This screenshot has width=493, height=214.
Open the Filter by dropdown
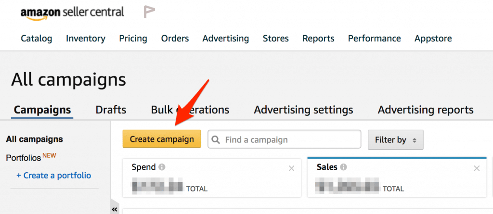coord(395,140)
